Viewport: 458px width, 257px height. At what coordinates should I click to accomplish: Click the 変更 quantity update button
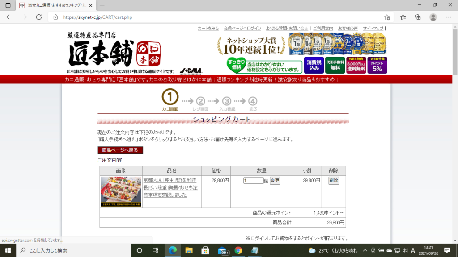[275, 181]
